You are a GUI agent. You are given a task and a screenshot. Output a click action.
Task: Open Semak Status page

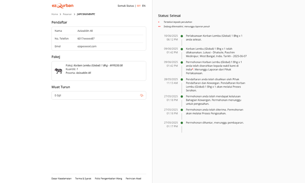[x=126, y=6]
